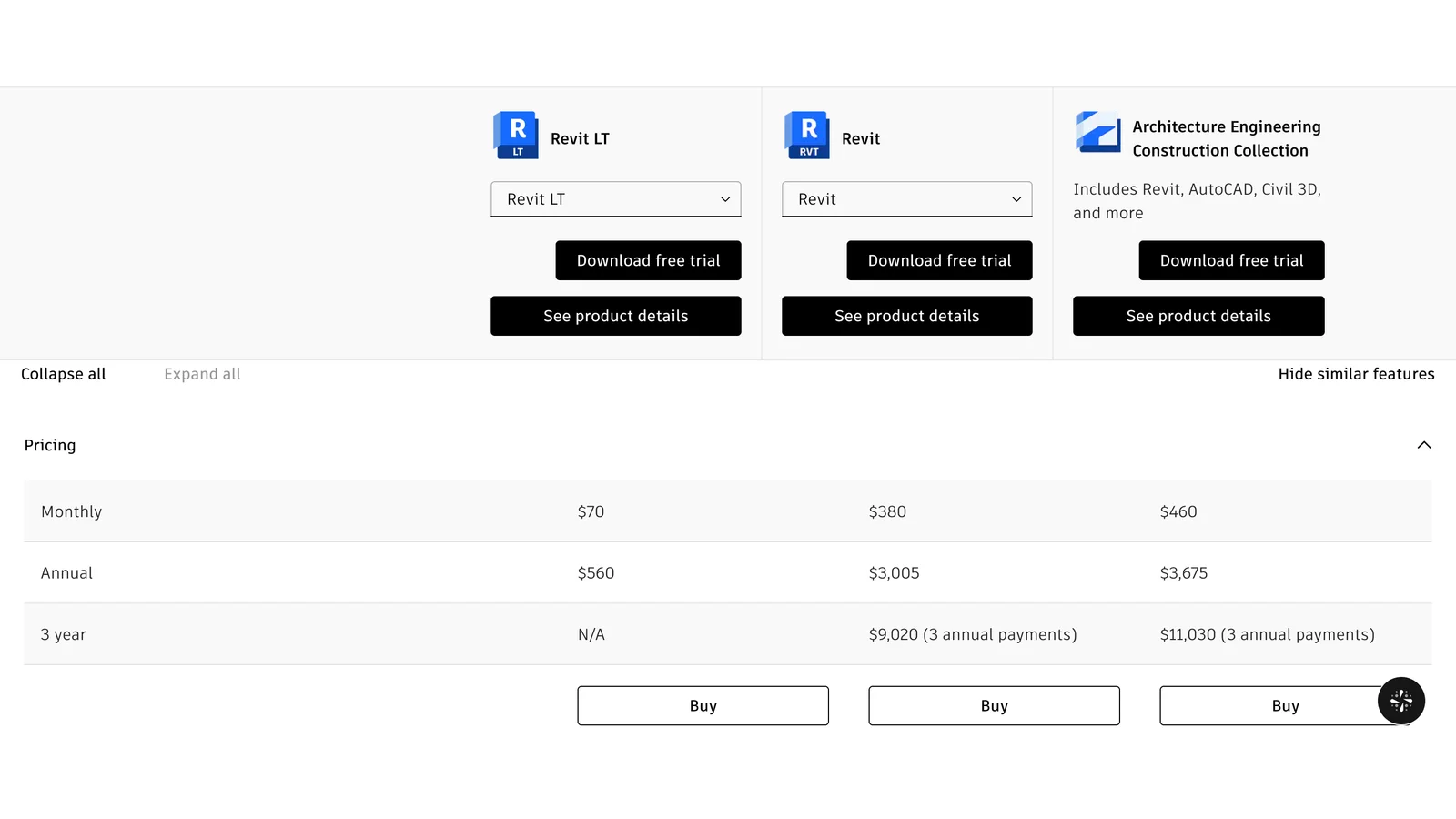The width and height of the screenshot is (1456, 819).
Task: Click the $70 monthly price
Action: [591, 511]
